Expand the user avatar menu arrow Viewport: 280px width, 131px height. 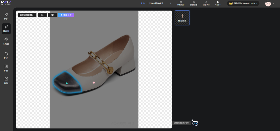point(273,3)
